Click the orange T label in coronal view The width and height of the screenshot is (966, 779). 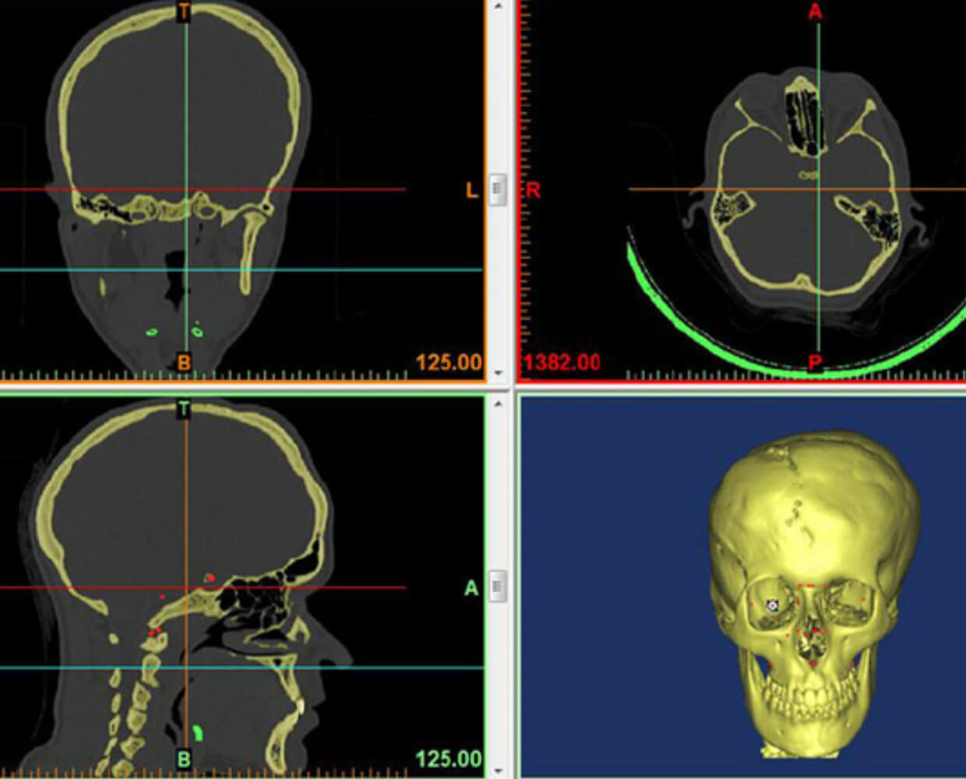184,12
